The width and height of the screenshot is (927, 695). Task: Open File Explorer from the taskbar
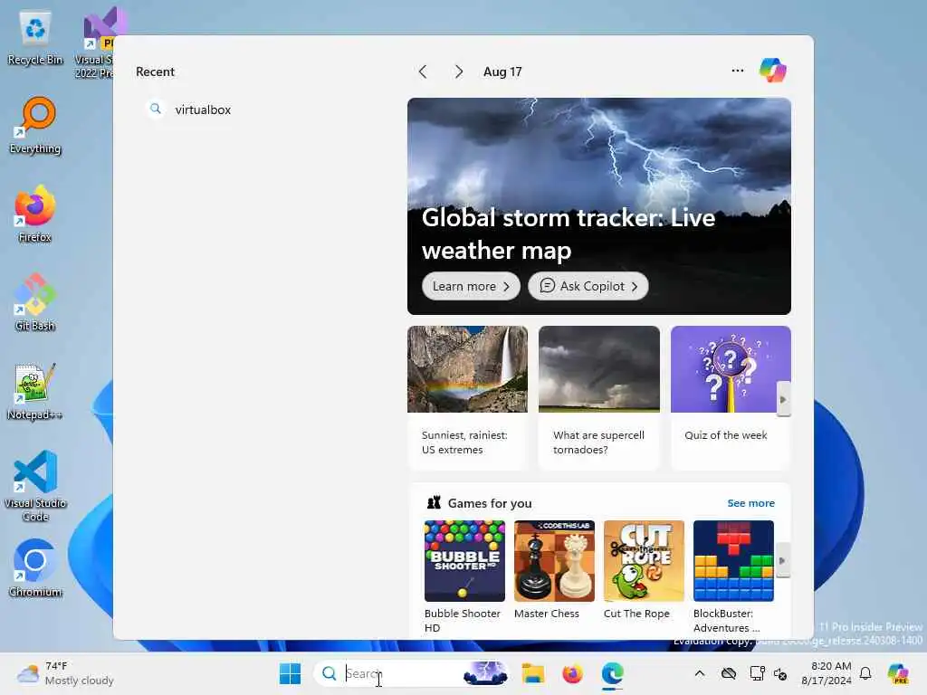[x=532, y=673]
